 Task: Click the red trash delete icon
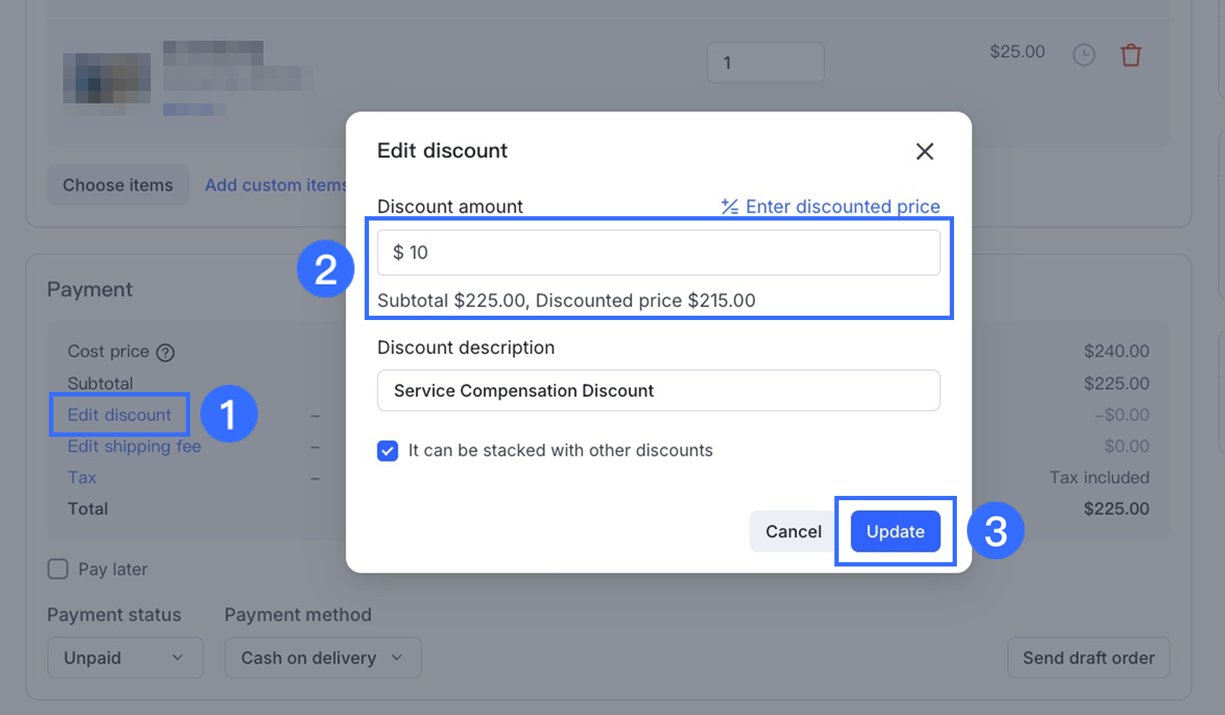tap(1131, 55)
